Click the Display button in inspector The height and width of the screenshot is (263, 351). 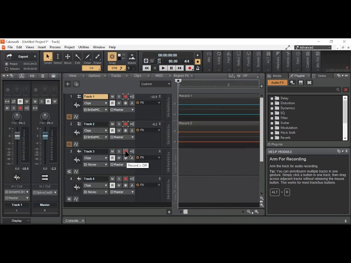(16, 221)
